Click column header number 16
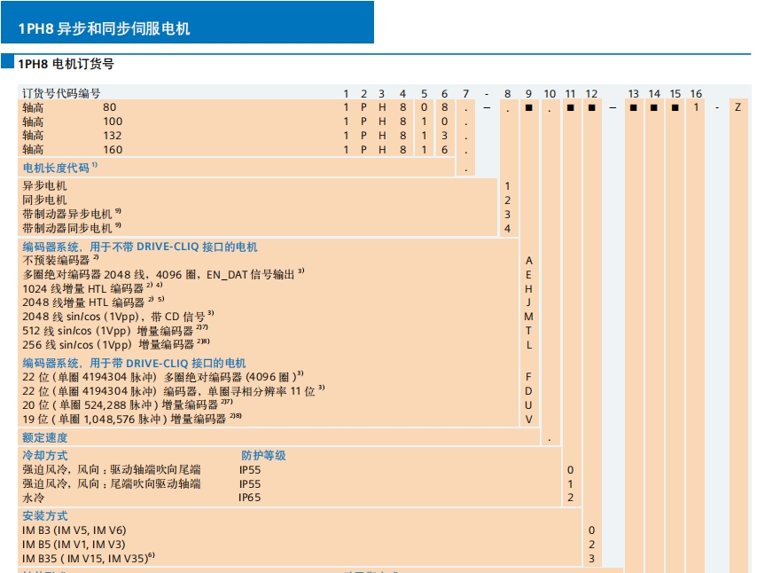The height and width of the screenshot is (573, 757). click(x=696, y=94)
